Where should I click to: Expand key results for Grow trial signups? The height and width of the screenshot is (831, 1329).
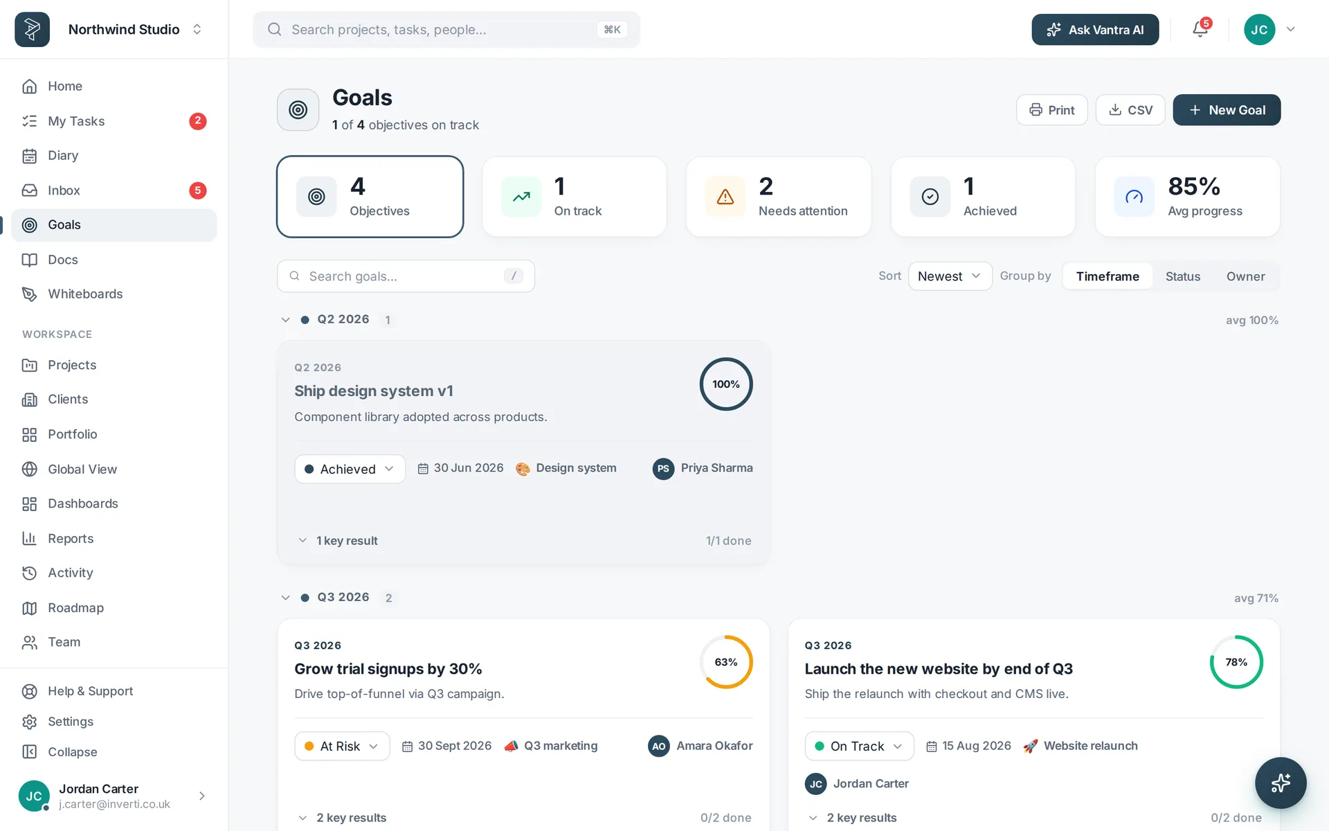[x=342, y=818]
